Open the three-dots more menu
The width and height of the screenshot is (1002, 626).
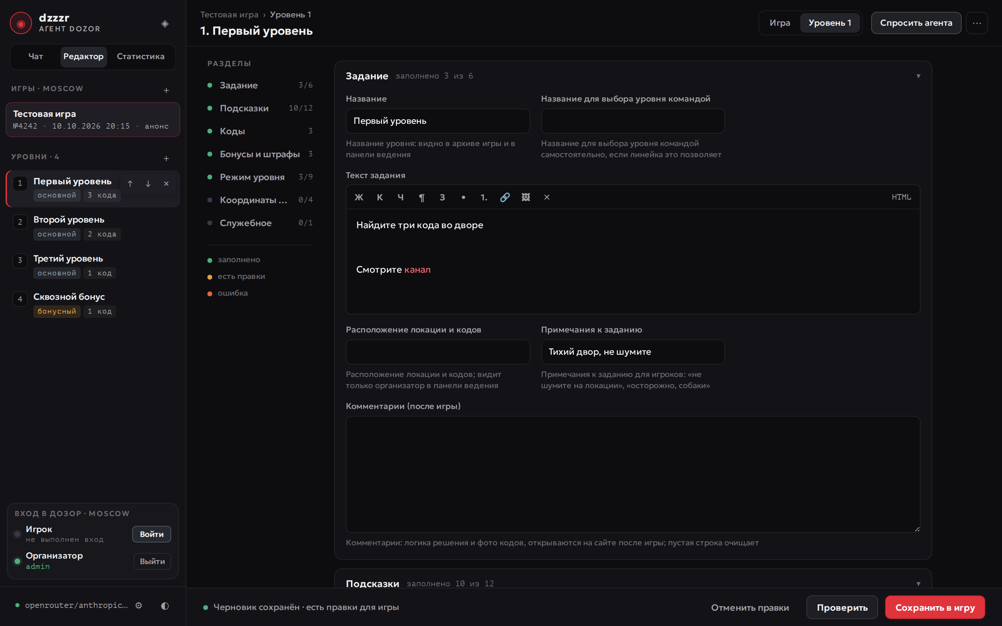(x=977, y=23)
